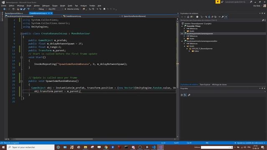267x150 pixels.
Task: Refresh the Solution Explorer
Action: (209, 17)
